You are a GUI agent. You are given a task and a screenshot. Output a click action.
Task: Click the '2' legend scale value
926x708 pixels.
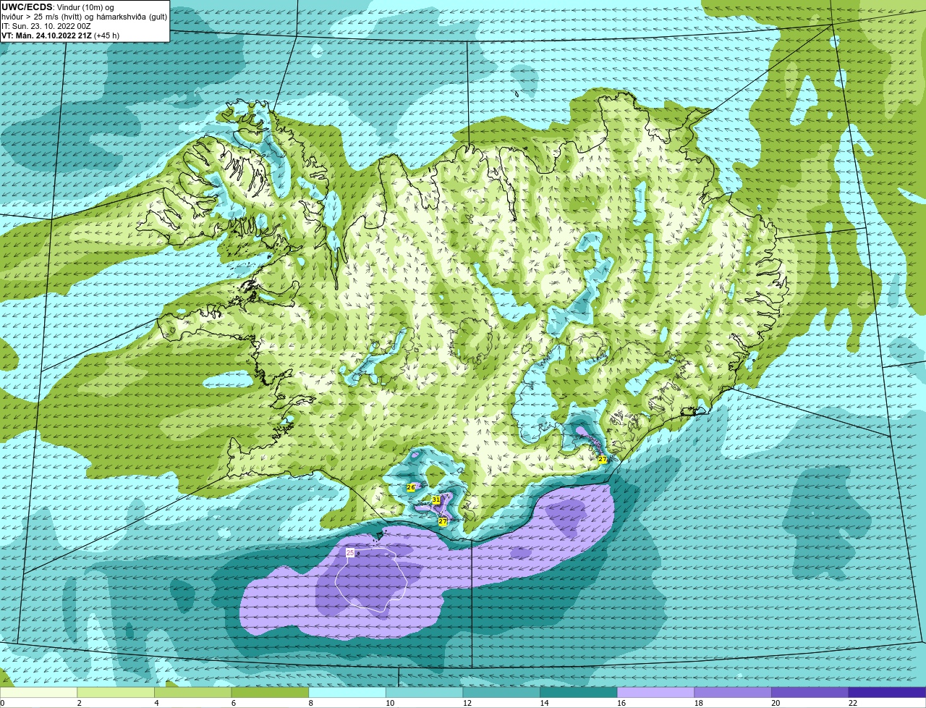[79, 703]
